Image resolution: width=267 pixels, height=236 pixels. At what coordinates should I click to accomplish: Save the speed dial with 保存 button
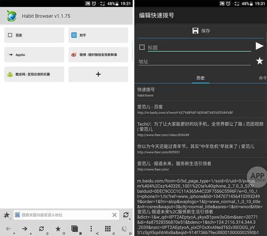[x=201, y=31]
